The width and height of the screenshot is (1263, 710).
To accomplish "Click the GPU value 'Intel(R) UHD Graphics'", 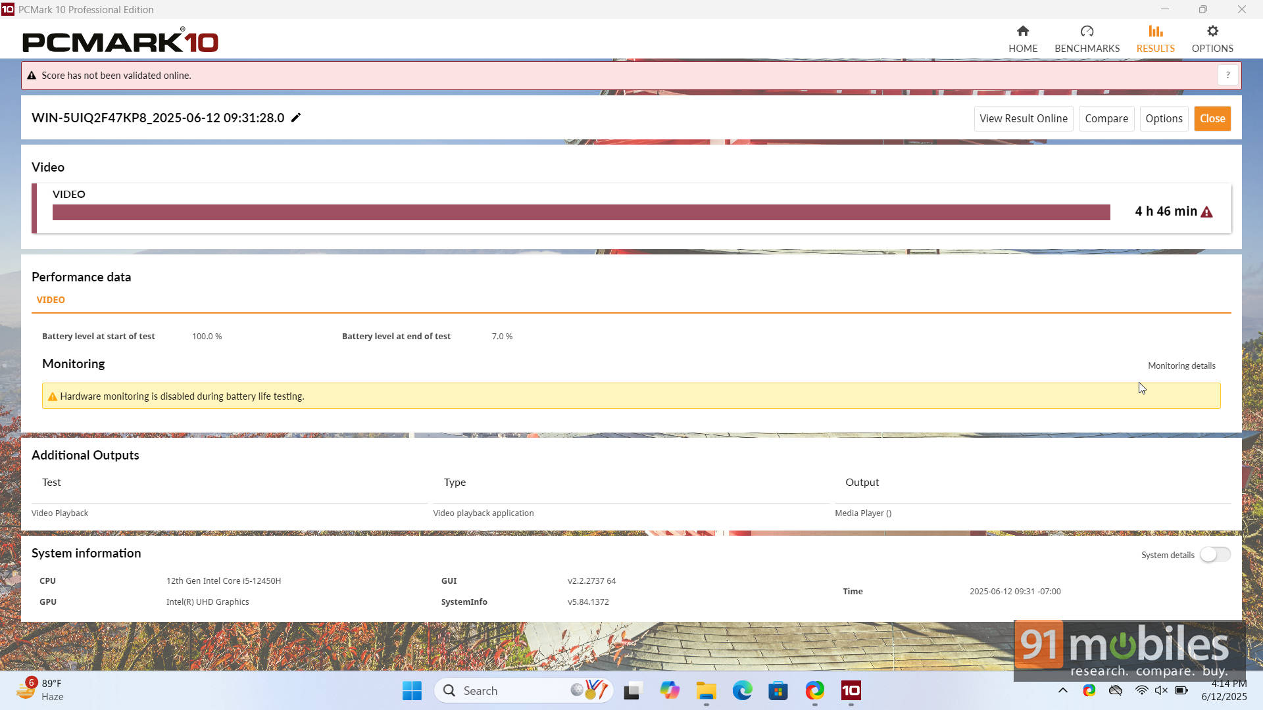I will [208, 602].
